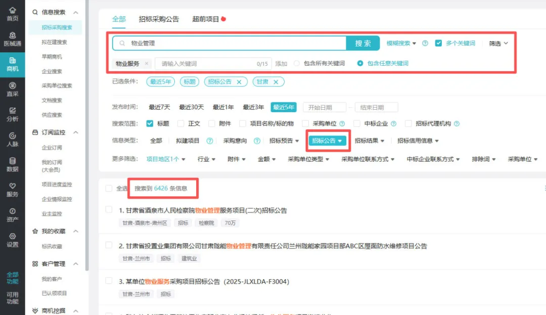This screenshot has width=546, height=315.
Task: Click the 开始日期 date input field
Action: tap(324, 107)
